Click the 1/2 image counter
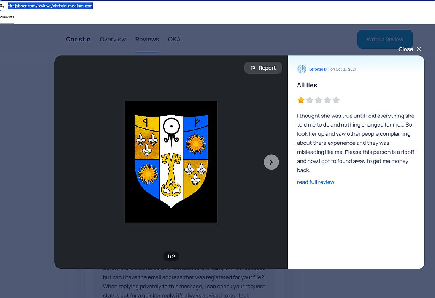435x298 pixels. click(171, 257)
